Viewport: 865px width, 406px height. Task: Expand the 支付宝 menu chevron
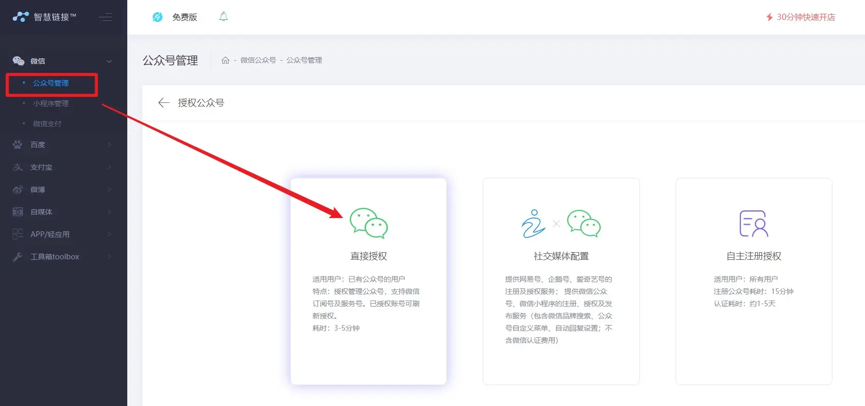pyautogui.click(x=109, y=167)
